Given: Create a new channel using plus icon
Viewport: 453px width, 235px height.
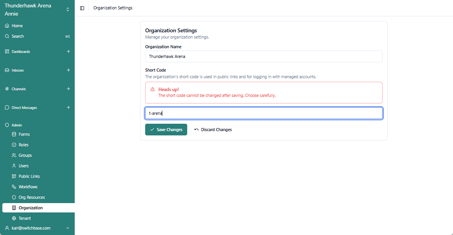Looking at the screenshot, I should (68, 89).
